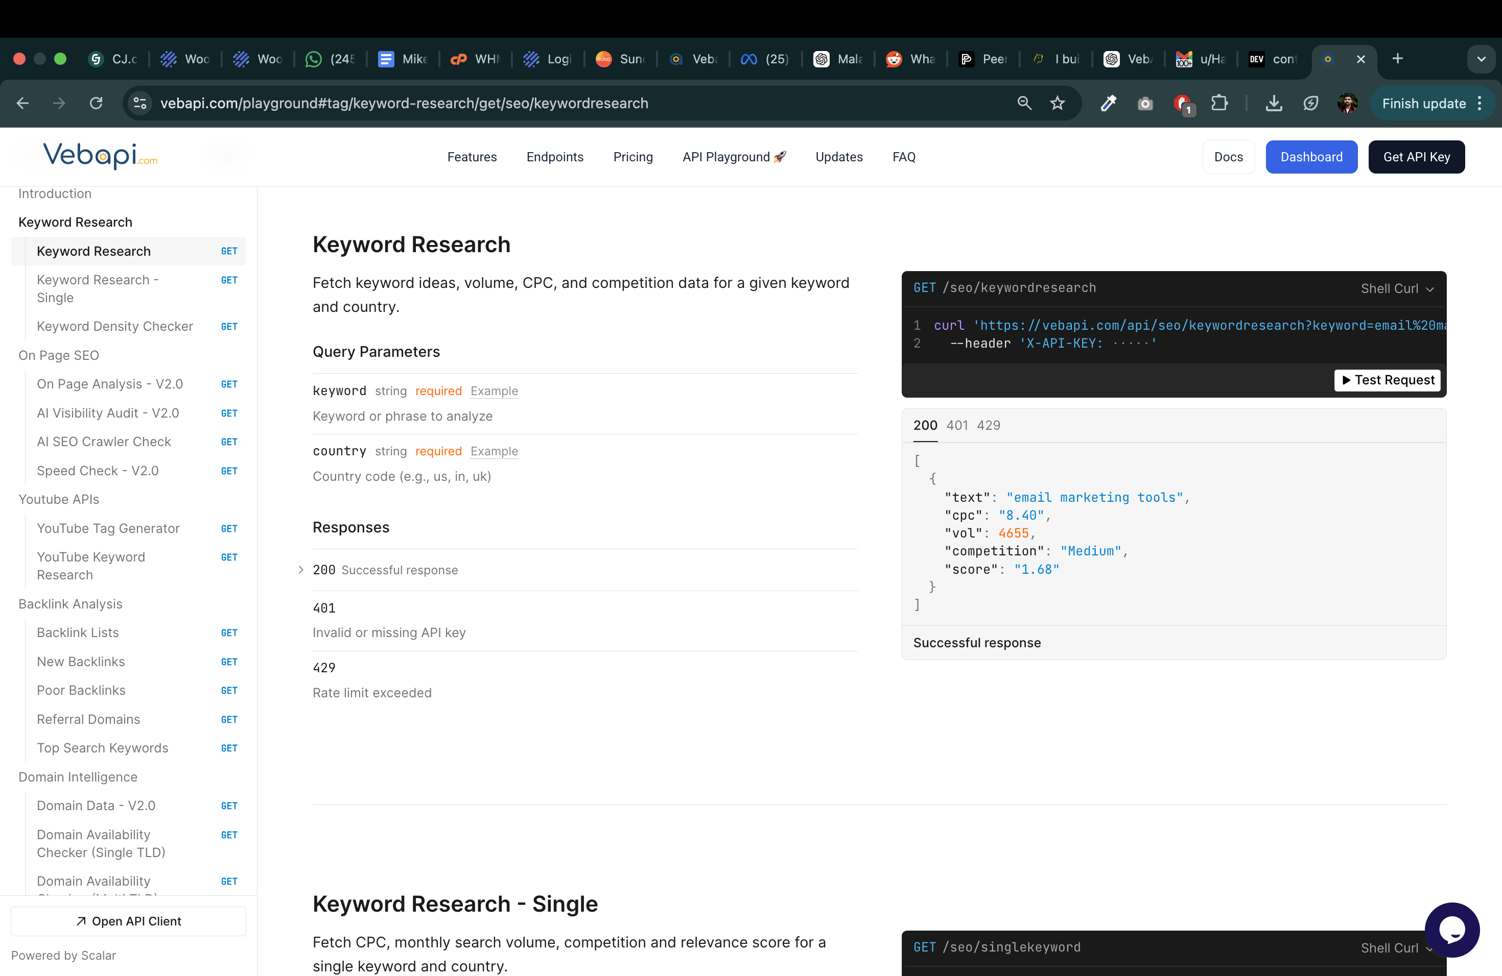Click the performance leaf icon
1502x976 pixels.
coord(1311,103)
